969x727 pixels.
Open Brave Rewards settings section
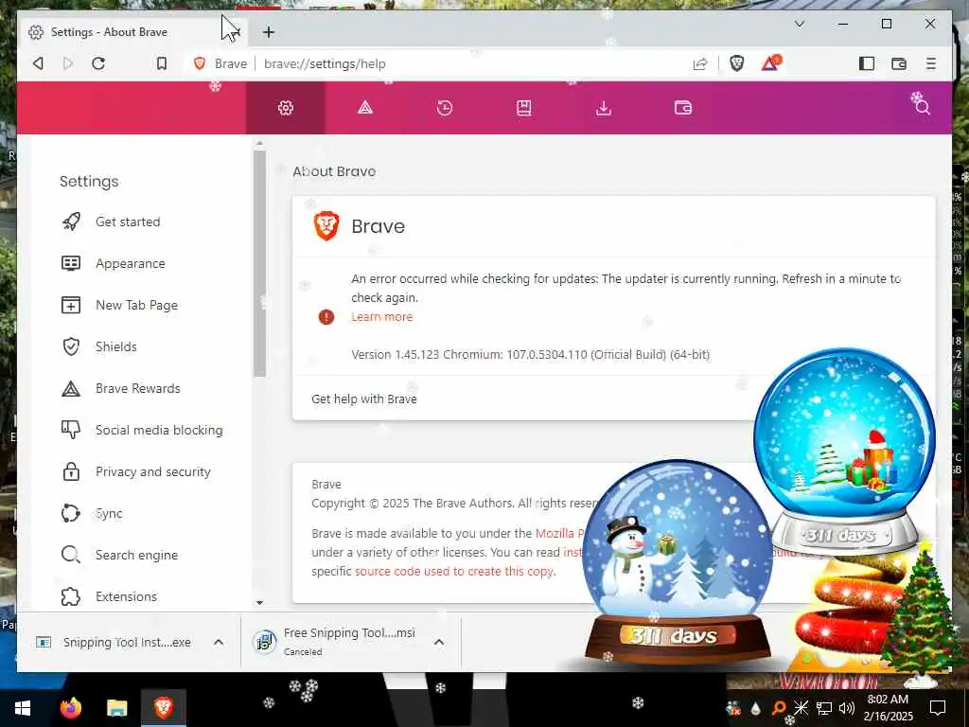138,388
